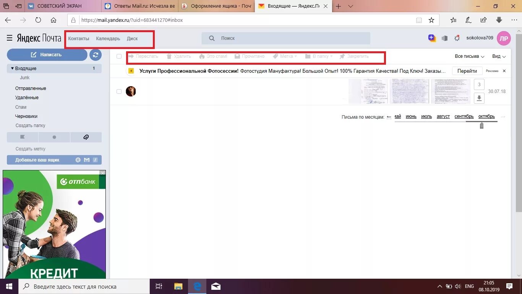This screenshot has height=294, width=522.
Task: Filter unread messages dot icon
Action: point(54,137)
